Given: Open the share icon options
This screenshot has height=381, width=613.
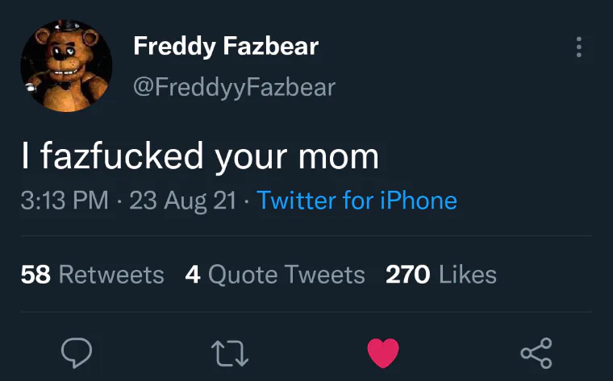Looking at the screenshot, I should click(x=536, y=354).
